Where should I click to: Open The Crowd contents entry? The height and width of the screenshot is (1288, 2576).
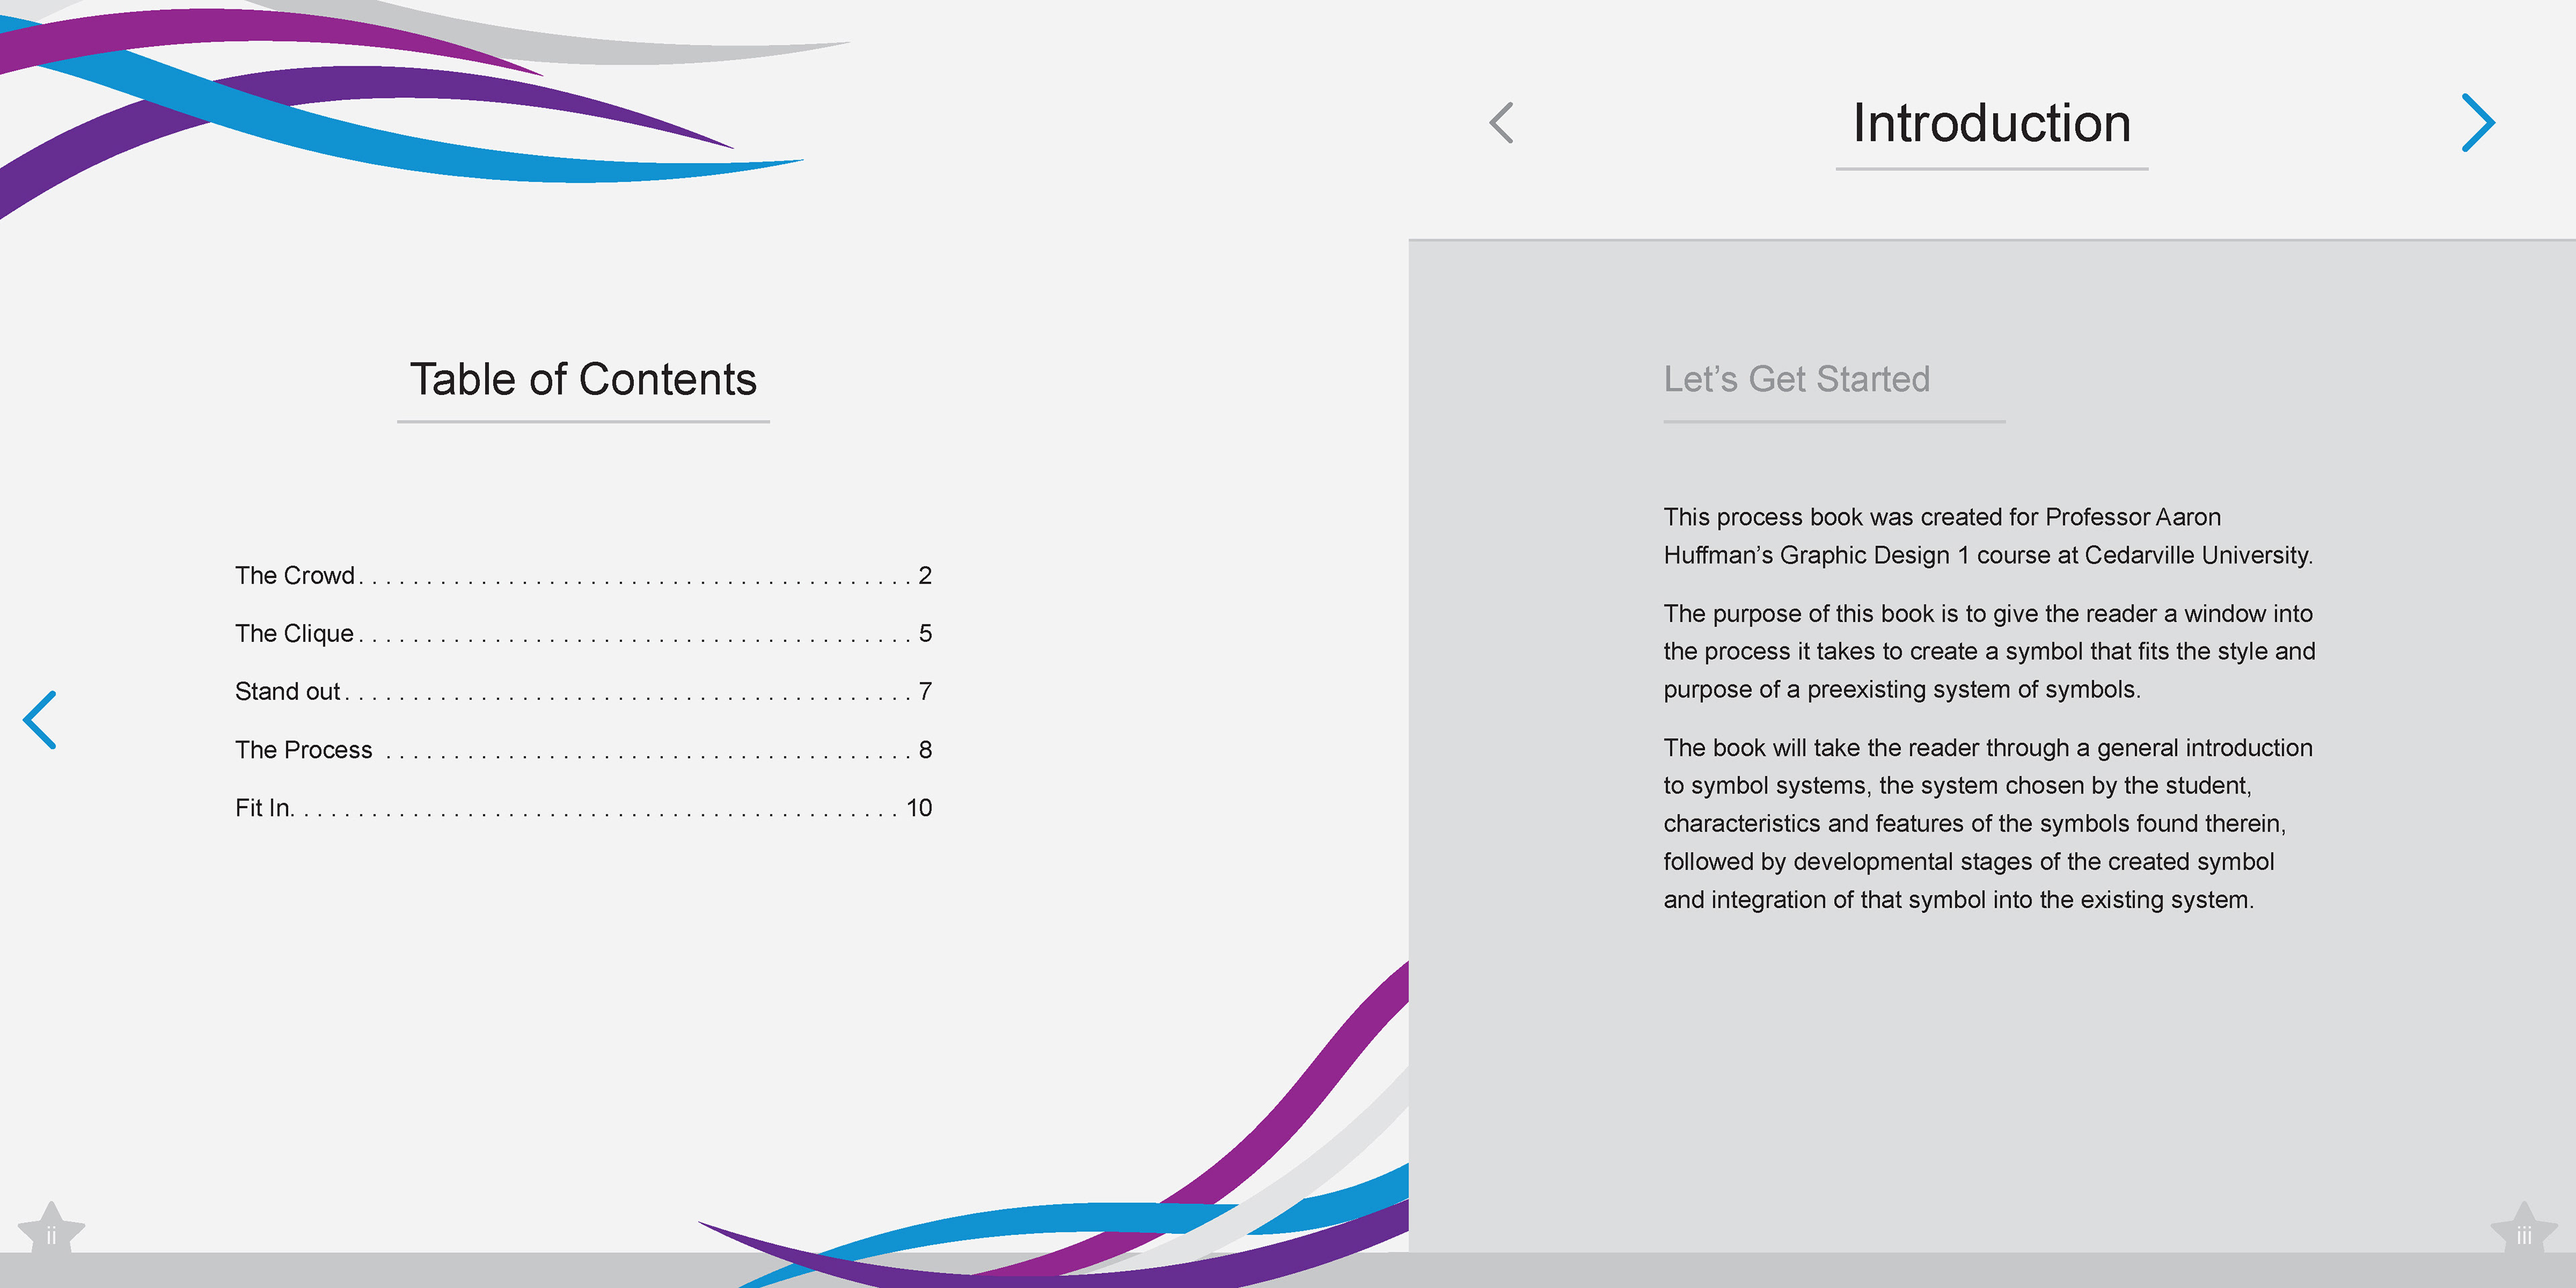click(x=583, y=575)
